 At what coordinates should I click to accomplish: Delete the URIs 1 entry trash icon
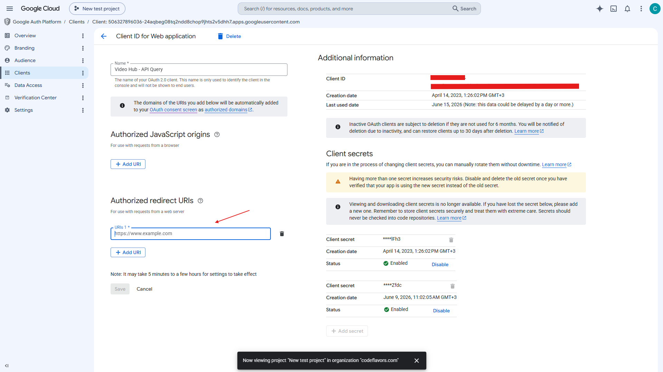[x=282, y=234]
